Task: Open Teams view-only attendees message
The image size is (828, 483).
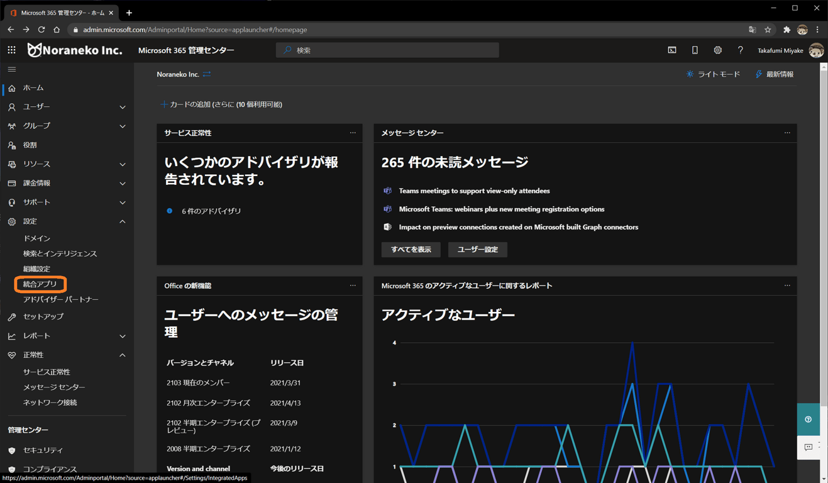Action: 474,191
